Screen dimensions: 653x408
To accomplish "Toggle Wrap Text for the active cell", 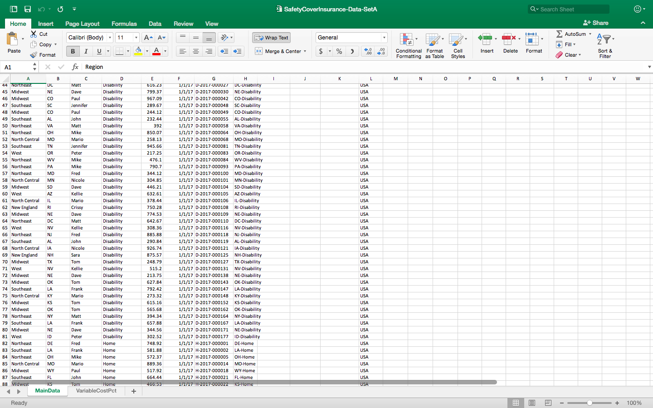I will click(x=271, y=38).
